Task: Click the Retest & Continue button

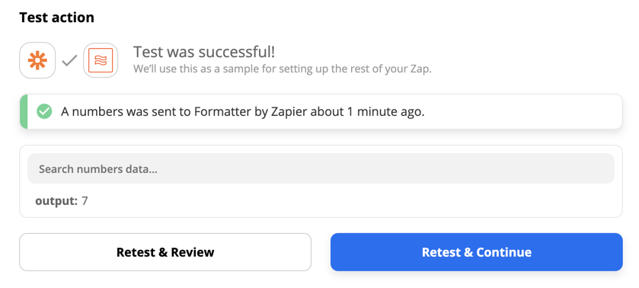Action: pos(477,252)
